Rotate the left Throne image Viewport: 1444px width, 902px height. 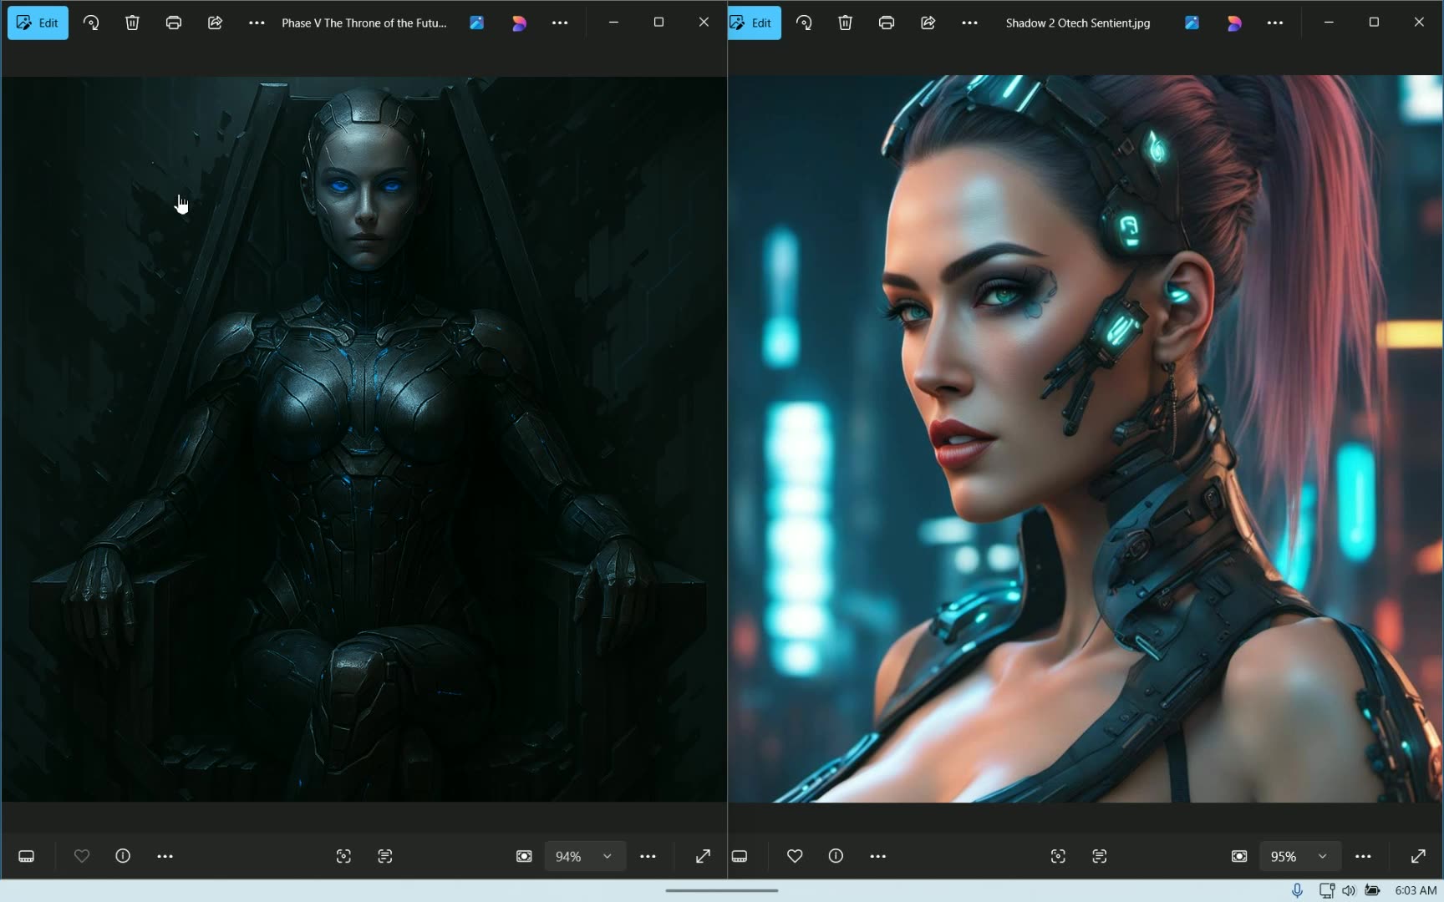[91, 23]
